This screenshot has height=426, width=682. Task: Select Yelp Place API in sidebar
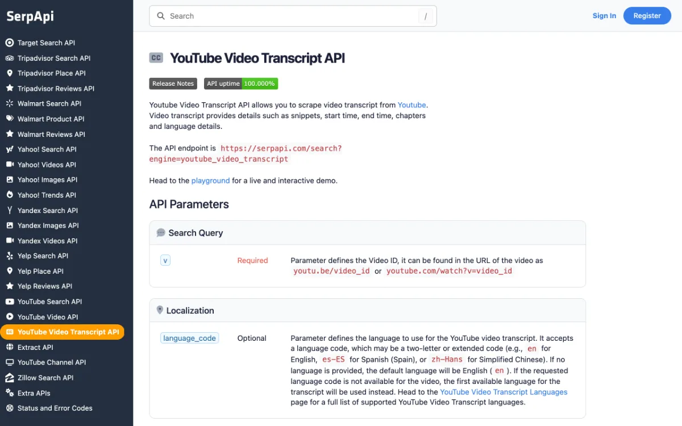(40, 271)
